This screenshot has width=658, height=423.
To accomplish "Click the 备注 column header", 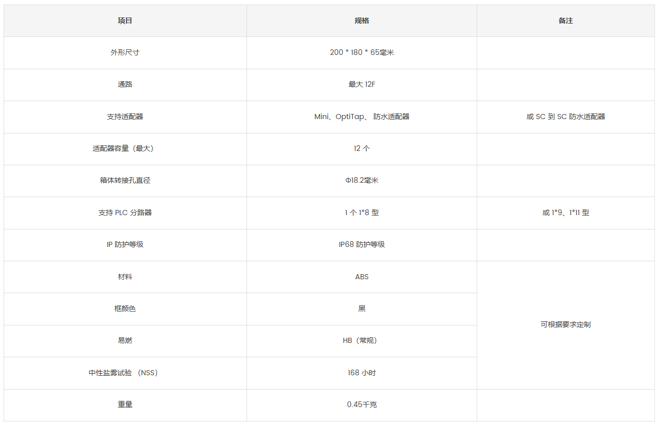I will [x=566, y=21].
